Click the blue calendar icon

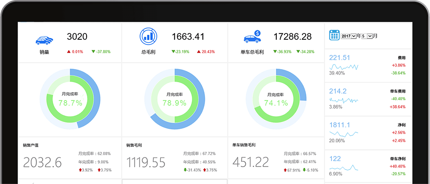click(334, 35)
